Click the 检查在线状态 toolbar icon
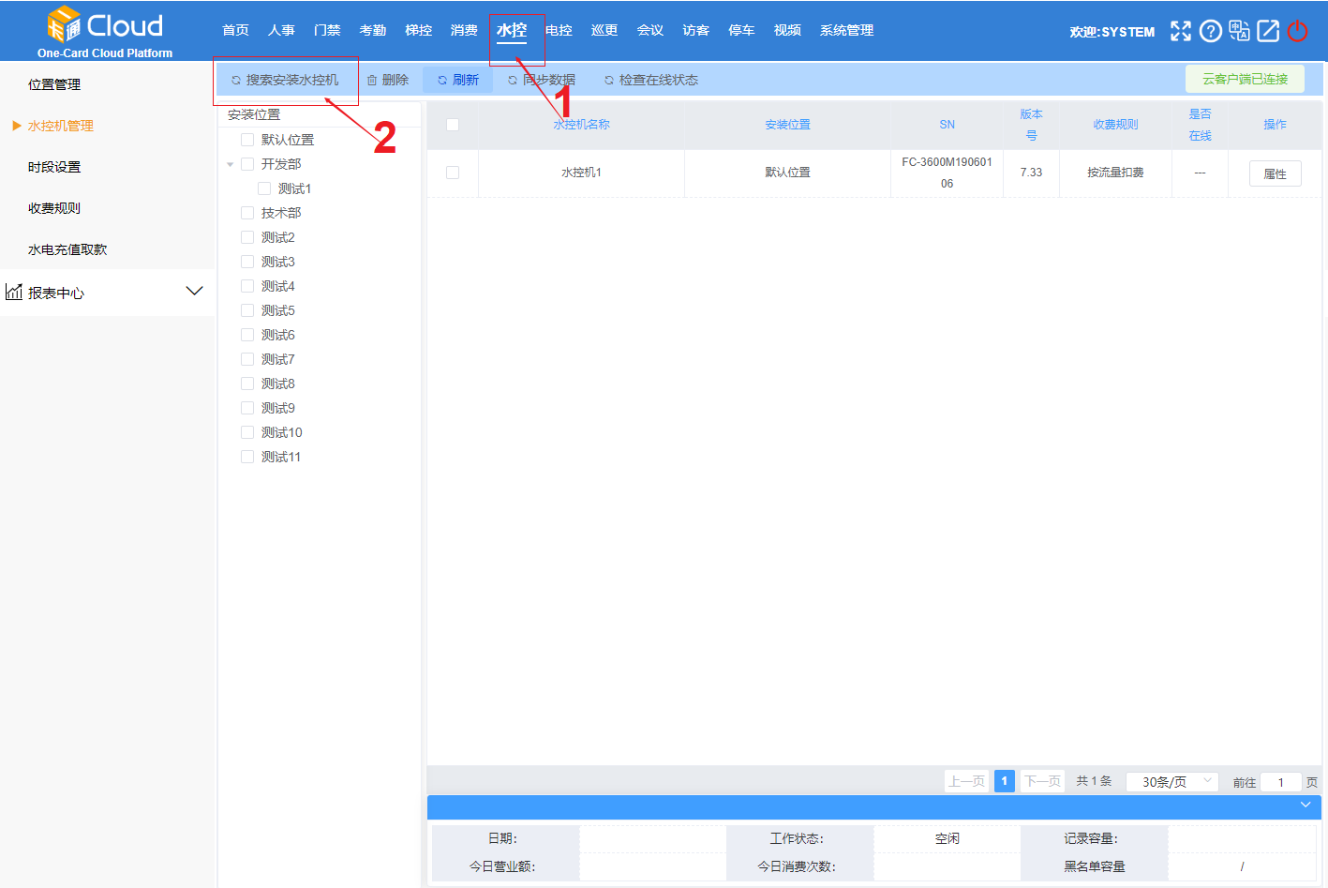This screenshot has width=1328, height=888. click(609, 81)
